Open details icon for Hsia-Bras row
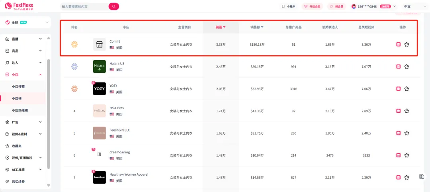This screenshot has width=430, height=192. tap(399, 111)
